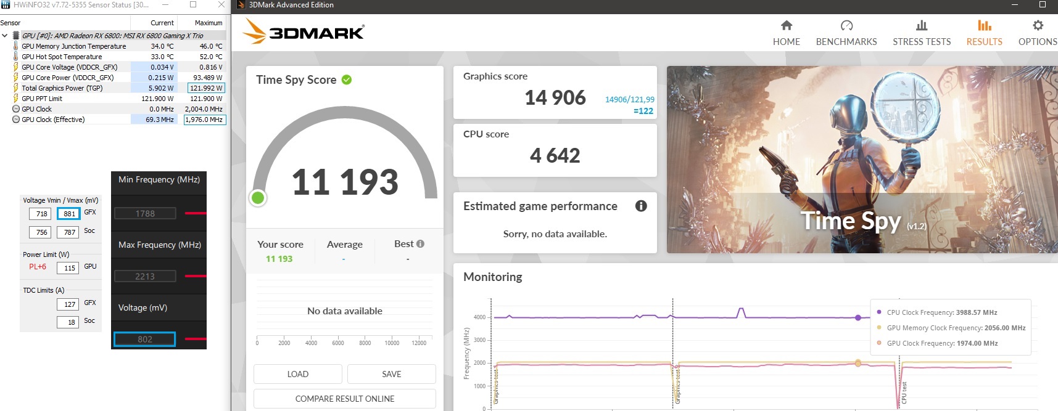Click COMPARE RESULT ONLINE
The height and width of the screenshot is (411, 1058).
[345, 399]
